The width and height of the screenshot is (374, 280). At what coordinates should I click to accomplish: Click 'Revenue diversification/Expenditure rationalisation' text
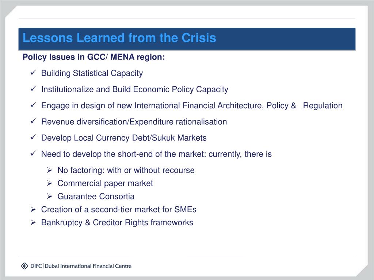134,122
